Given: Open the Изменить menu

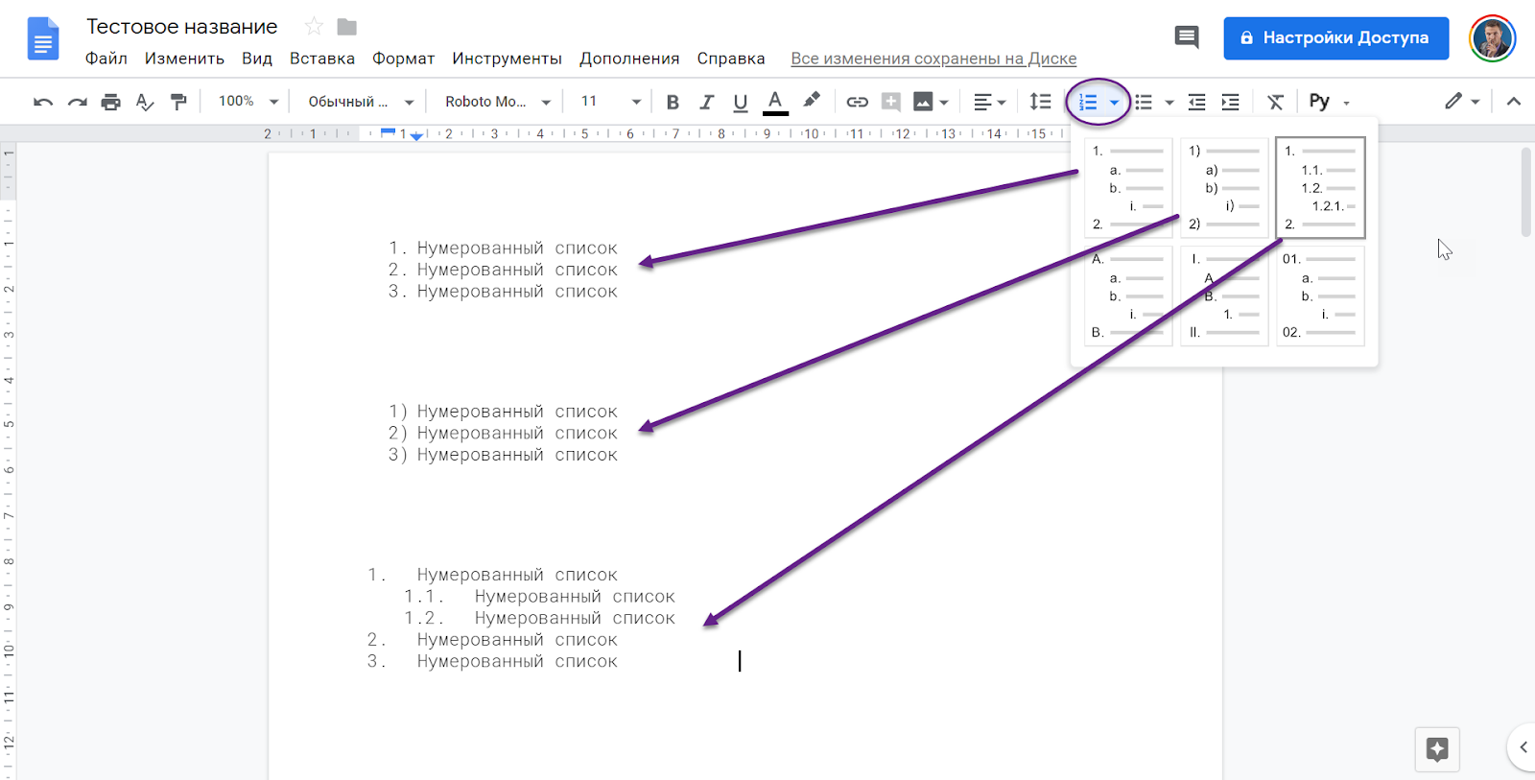Looking at the screenshot, I should point(184,59).
